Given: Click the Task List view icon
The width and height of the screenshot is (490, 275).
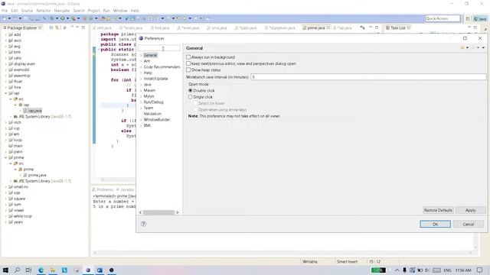Looking at the screenshot, I should point(387,27).
